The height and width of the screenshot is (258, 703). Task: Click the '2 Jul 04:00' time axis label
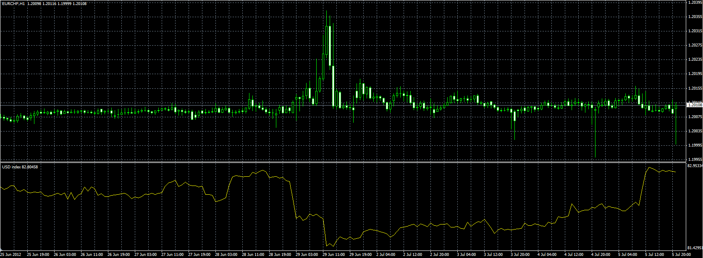[x=387, y=255]
